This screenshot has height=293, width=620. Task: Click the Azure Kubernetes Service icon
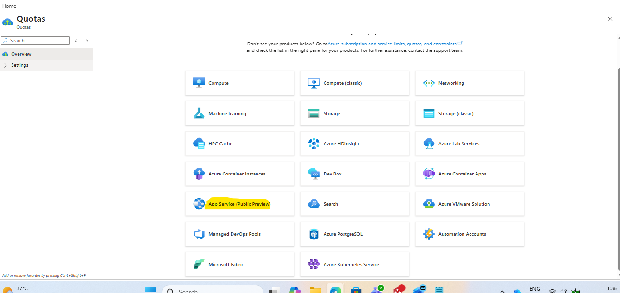tap(314, 264)
